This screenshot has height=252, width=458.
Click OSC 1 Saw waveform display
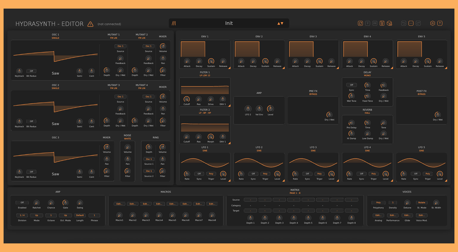point(55,56)
